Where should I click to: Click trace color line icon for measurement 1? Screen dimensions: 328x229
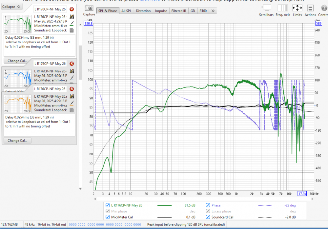tap(72, 23)
